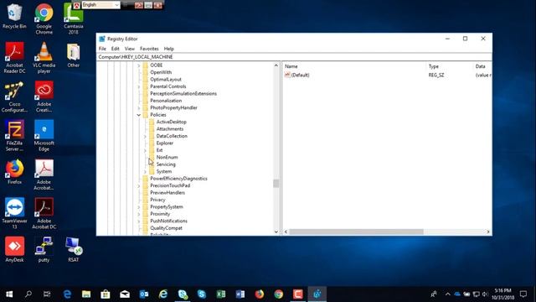The height and width of the screenshot is (302, 536).
Task: Open the Edit menu
Action: [x=116, y=49]
